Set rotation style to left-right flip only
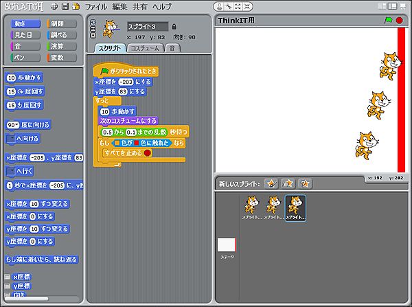The width and height of the screenshot is (412, 307). [x=93, y=29]
